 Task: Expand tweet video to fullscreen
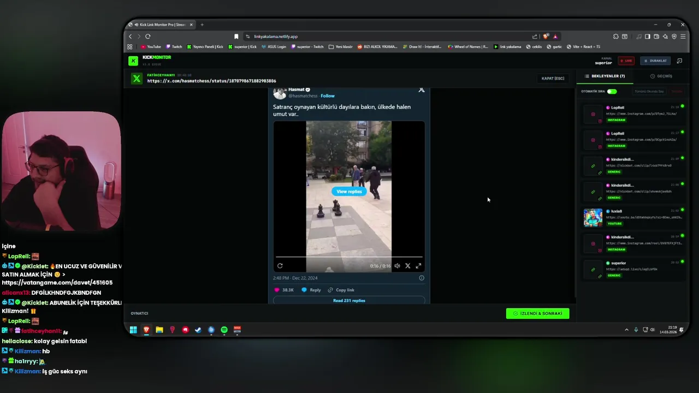pos(418,266)
